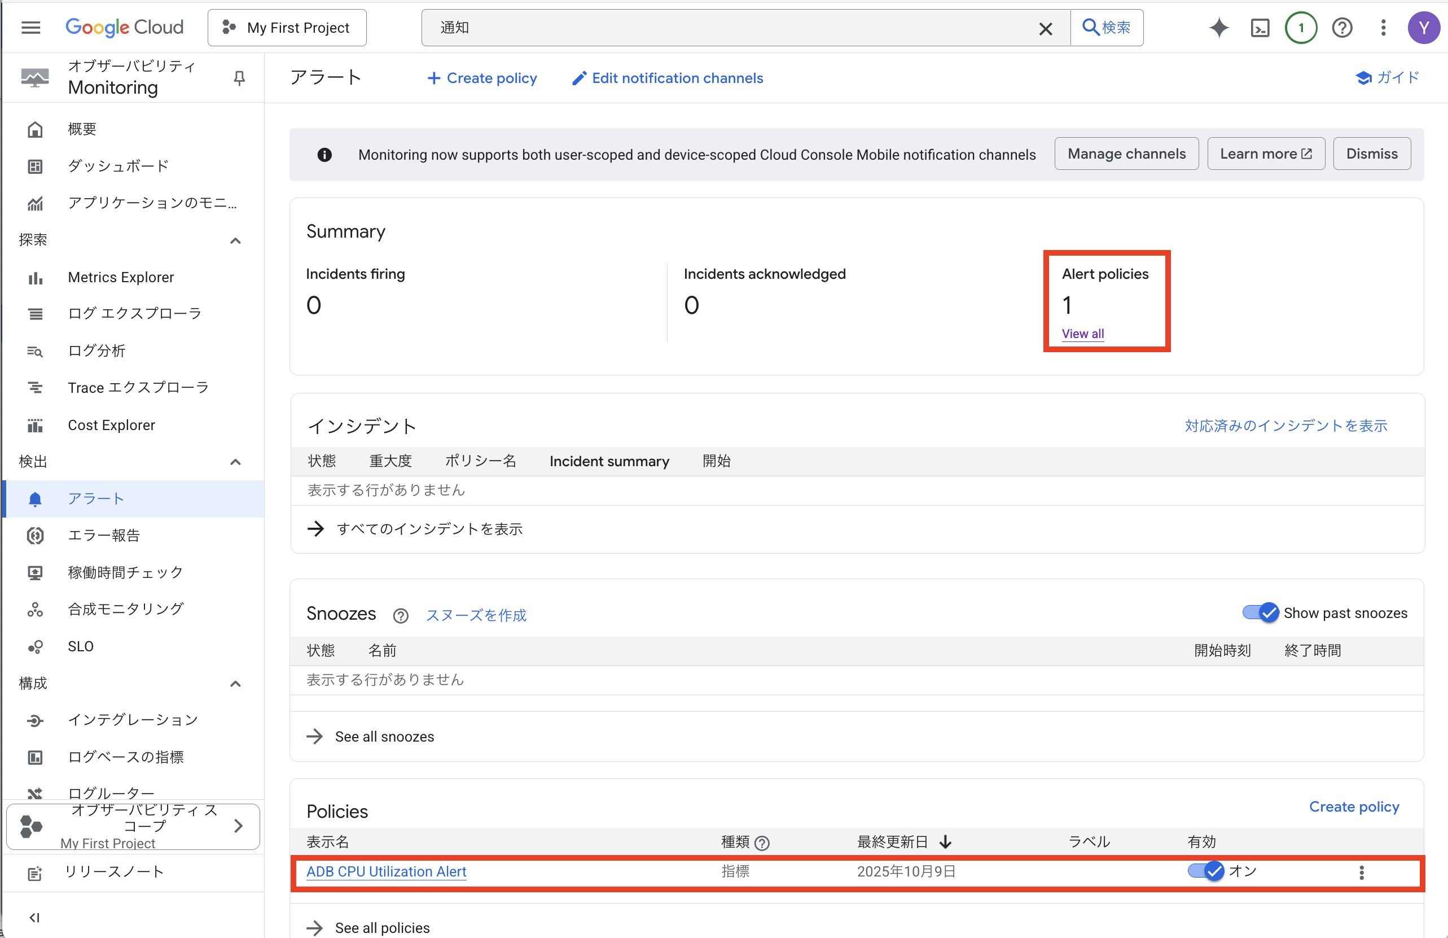Clear the search box with X

(x=1045, y=29)
